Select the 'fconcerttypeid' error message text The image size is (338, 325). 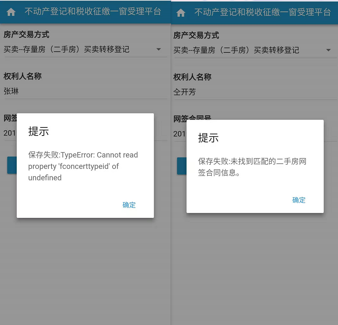pyautogui.click(x=83, y=166)
